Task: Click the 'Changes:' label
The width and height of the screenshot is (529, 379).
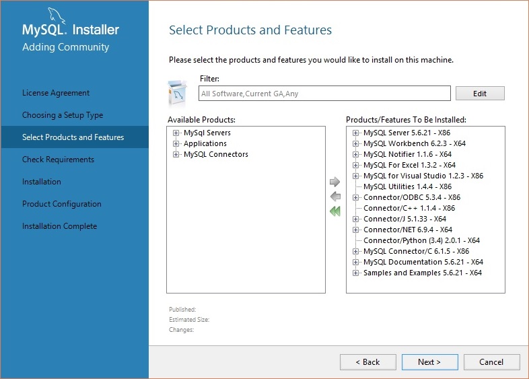Action: (x=181, y=330)
